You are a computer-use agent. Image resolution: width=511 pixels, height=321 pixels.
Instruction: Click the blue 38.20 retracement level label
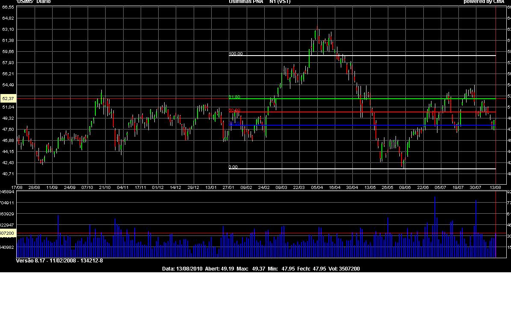(233, 124)
